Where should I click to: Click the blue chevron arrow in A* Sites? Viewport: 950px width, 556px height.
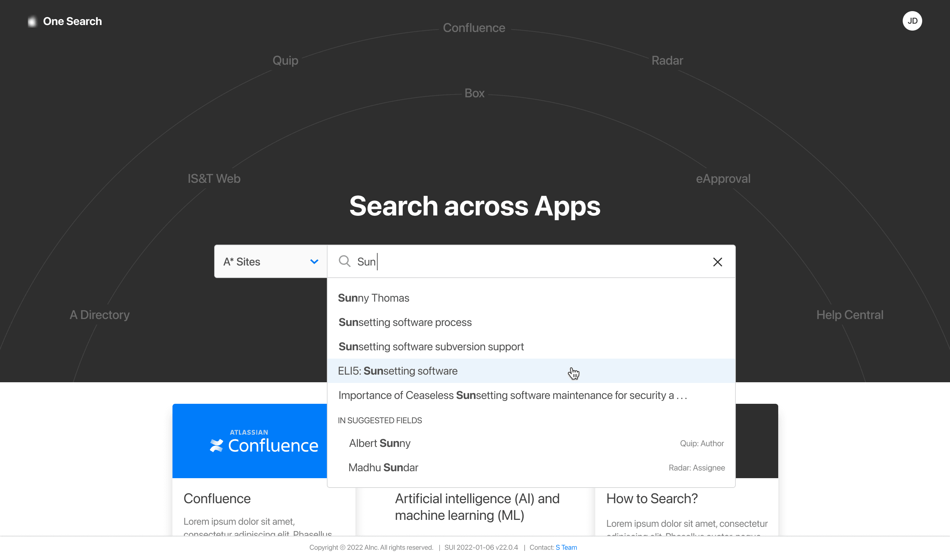(314, 262)
